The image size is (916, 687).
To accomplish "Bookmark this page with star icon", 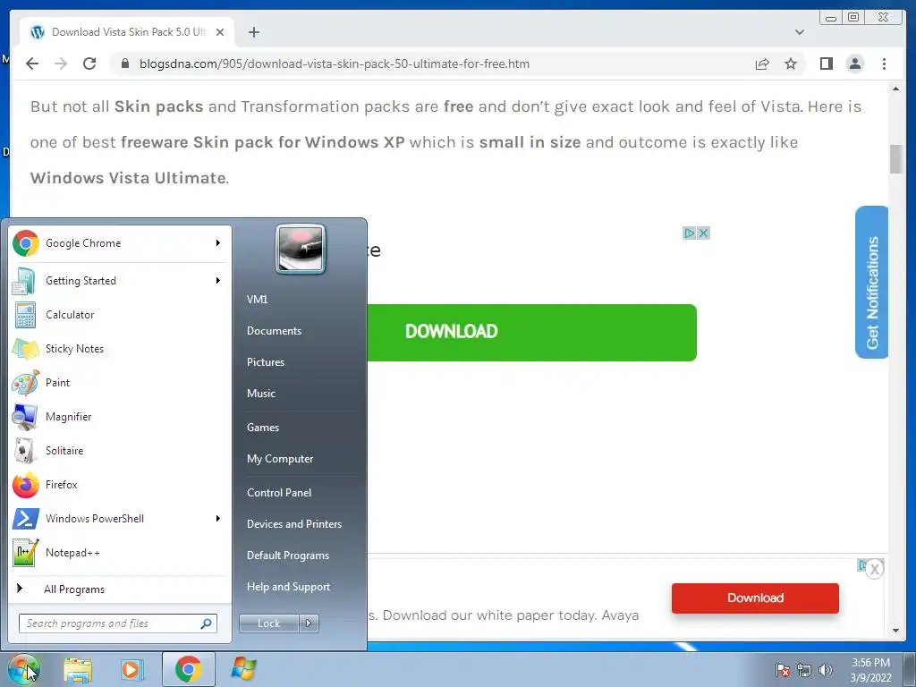I will pos(791,64).
